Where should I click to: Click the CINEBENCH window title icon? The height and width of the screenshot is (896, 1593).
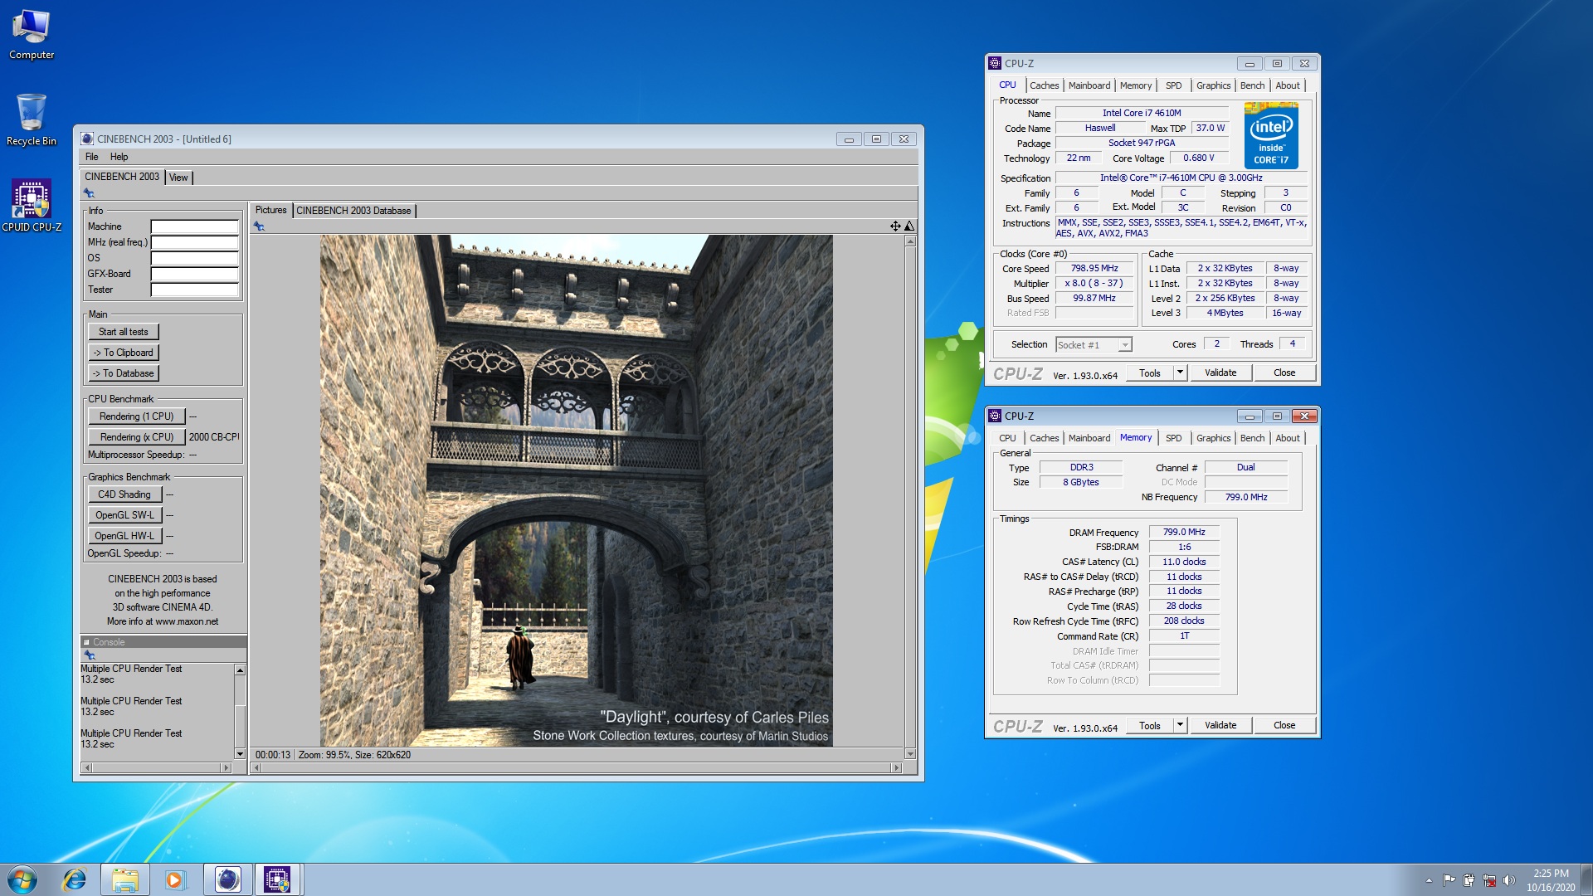pyautogui.click(x=87, y=139)
